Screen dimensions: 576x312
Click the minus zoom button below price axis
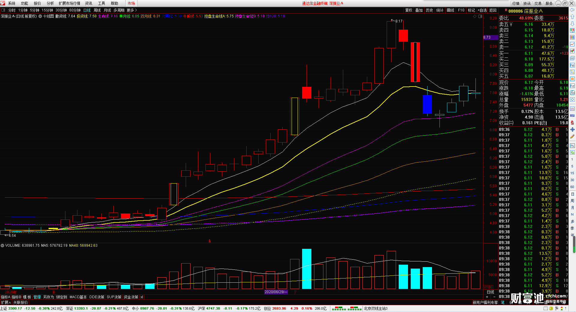pos(494,297)
